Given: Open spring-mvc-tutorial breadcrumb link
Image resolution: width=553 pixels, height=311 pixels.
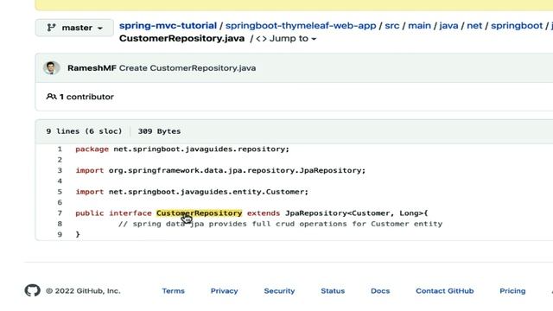Looking at the screenshot, I should click(x=168, y=26).
